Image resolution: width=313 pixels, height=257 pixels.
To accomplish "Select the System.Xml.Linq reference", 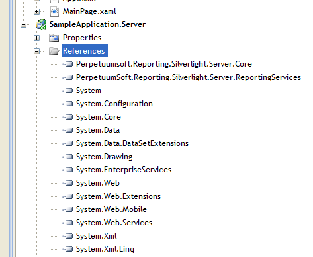I will click(105, 249).
